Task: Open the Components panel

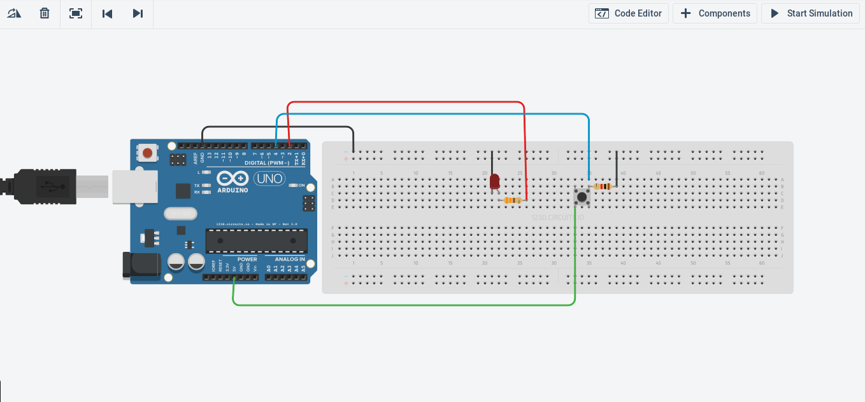Action: pyautogui.click(x=715, y=13)
